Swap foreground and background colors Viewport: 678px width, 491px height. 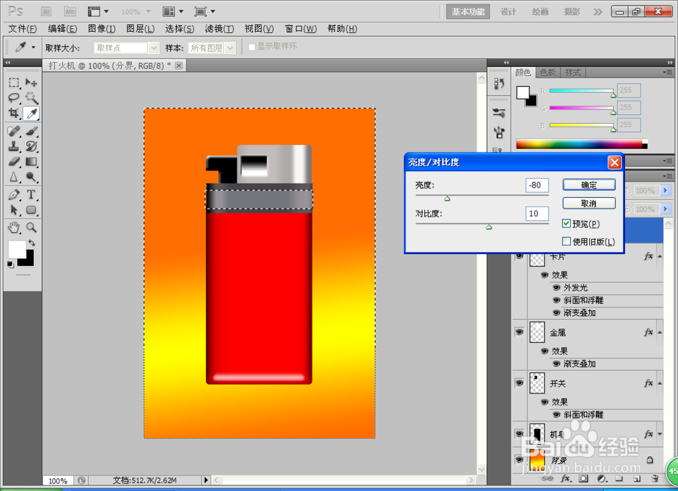(32, 242)
